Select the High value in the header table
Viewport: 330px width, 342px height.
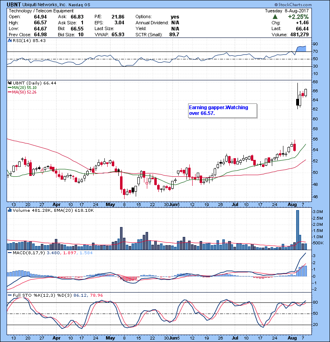40,23
